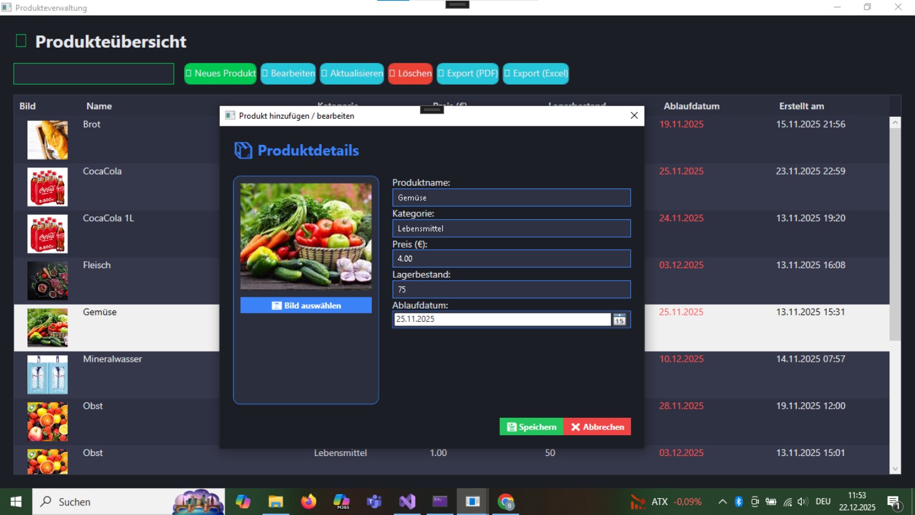
Task: Click the Neues Produkt toolbar button
Action: pos(220,73)
